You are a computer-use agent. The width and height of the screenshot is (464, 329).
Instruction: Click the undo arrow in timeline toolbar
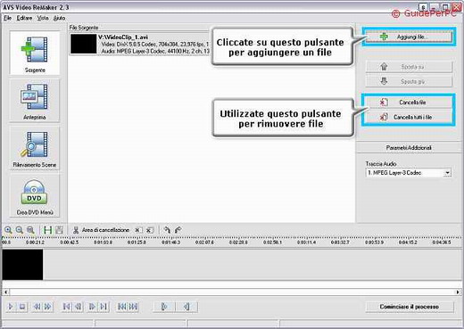point(167,230)
